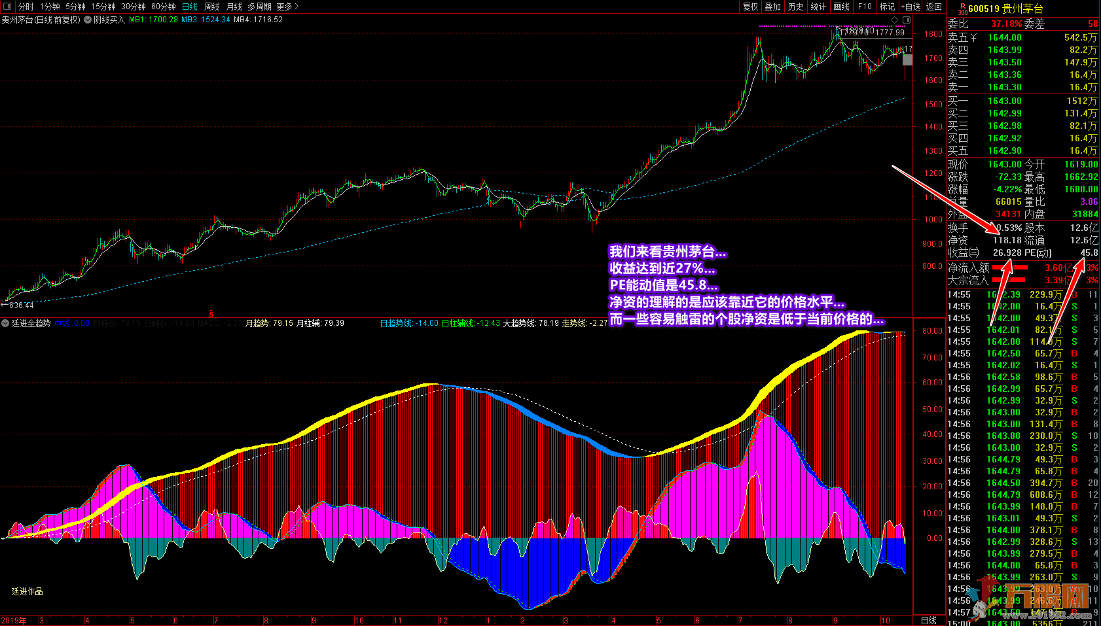The height and width of the screenshot is (626, 1101).
Task: Expand 廷进全趋势 indicator dropdown arrow
Action: tap(5, 323)
